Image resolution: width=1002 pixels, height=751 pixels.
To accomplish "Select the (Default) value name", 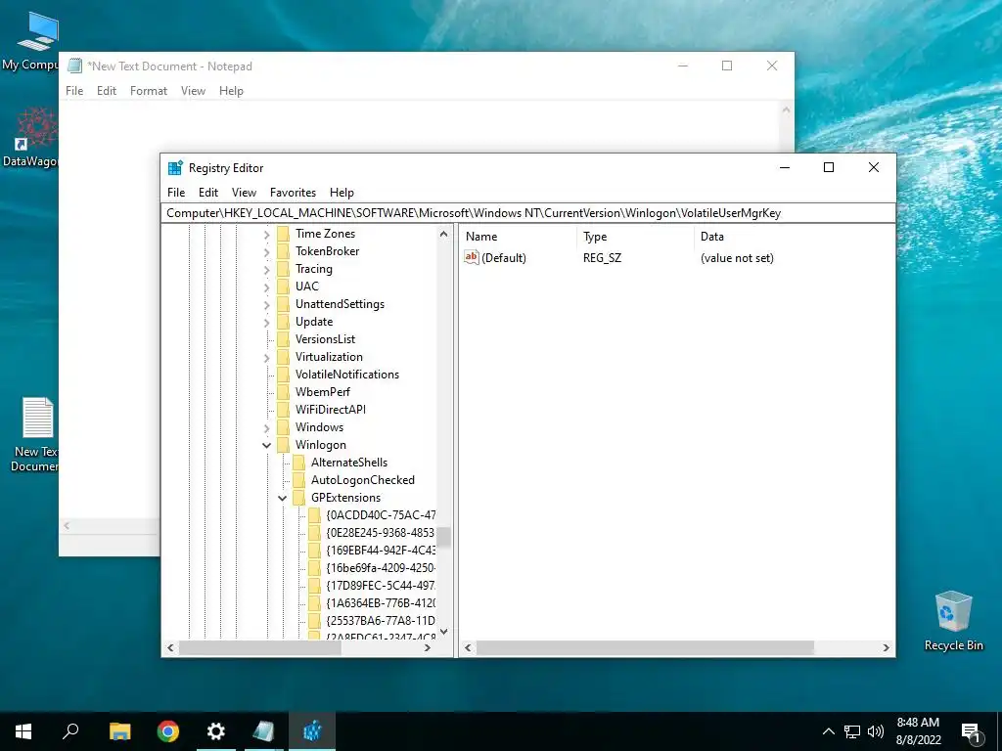I will pos(504,258).
